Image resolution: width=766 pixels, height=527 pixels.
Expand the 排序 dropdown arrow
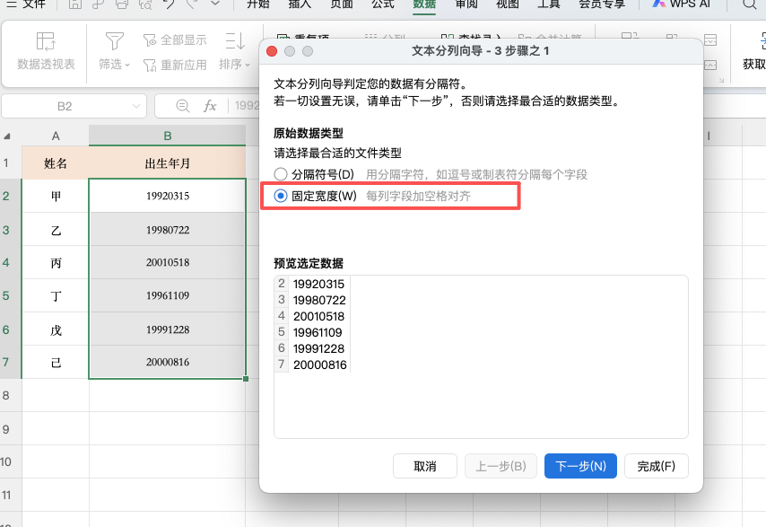tap(248, 65)
